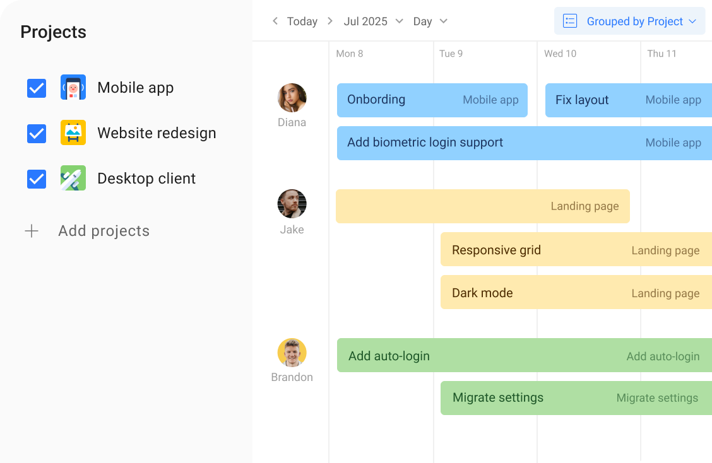Go to next day with the right arrow
712x463 pixels.
(x=329, y=21)
